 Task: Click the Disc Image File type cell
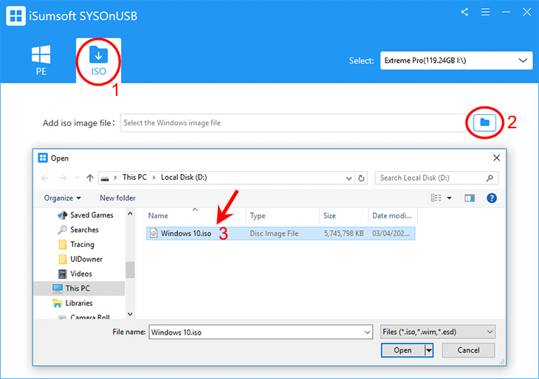click(274, 234)
